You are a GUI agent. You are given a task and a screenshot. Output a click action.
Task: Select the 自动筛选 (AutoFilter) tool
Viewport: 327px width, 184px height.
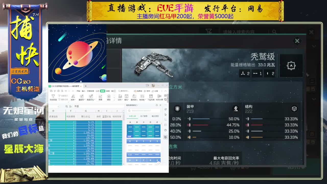pyautogui.click(x=53, y=97)
